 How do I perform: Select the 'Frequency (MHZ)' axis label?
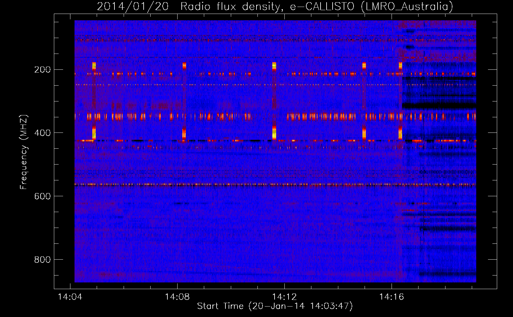24,152
